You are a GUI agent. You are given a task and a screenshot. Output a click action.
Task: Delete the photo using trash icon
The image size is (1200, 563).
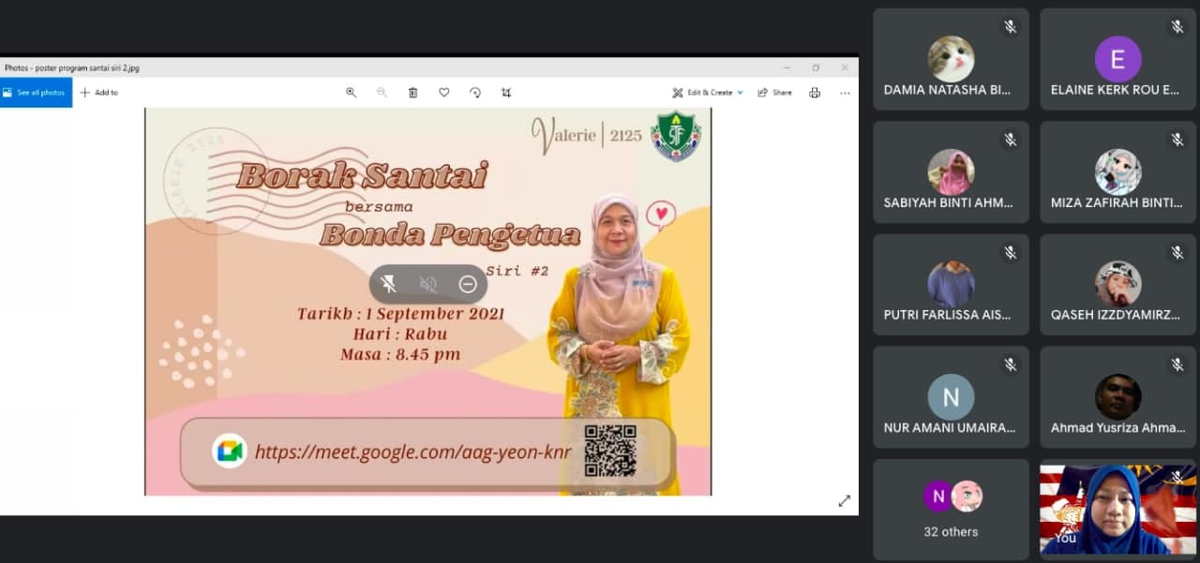click(412, 93)
